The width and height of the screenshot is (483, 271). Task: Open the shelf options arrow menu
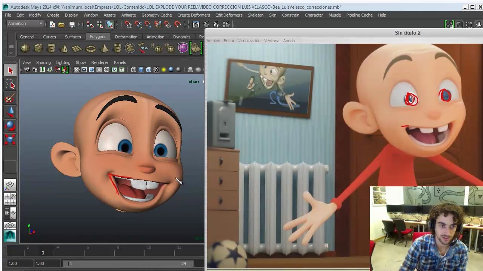[11, 53]
